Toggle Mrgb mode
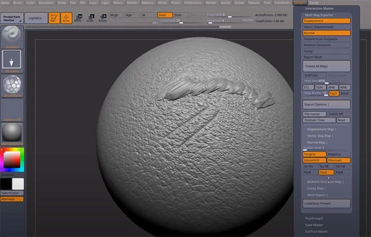Viewport: 371px width, 237px height. point(116,15)
